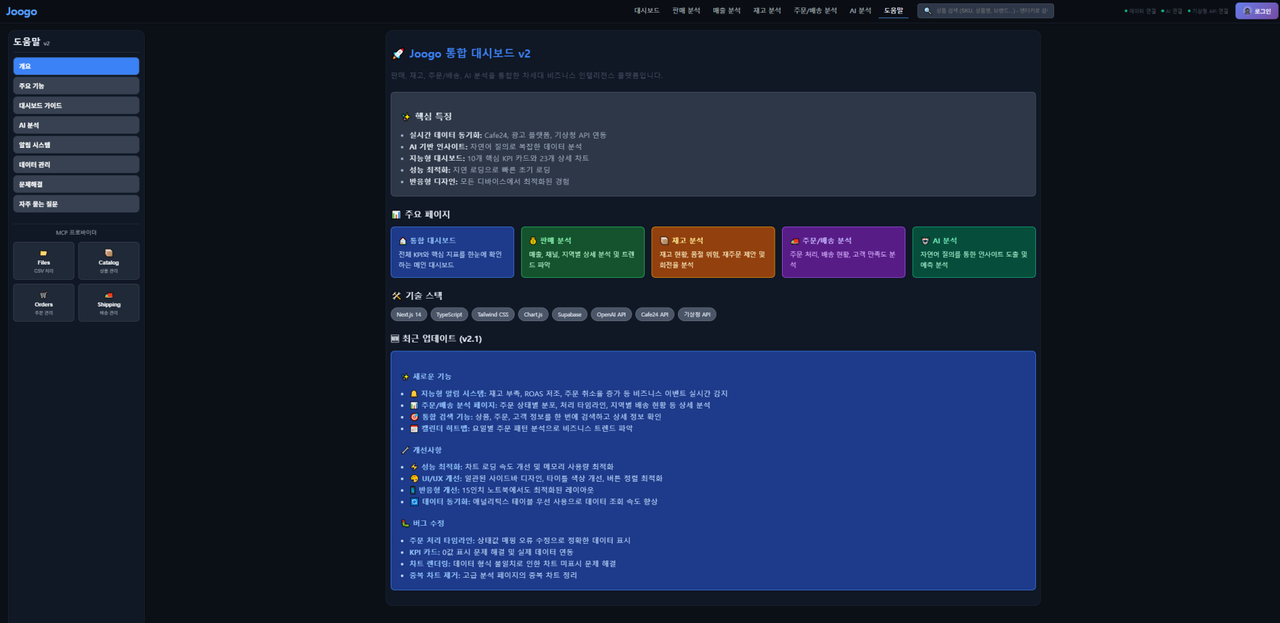Click the magnifier icon in the search box
This screenshot has width=1280, height=623.
pyautogui.click(x=927, y=11)
